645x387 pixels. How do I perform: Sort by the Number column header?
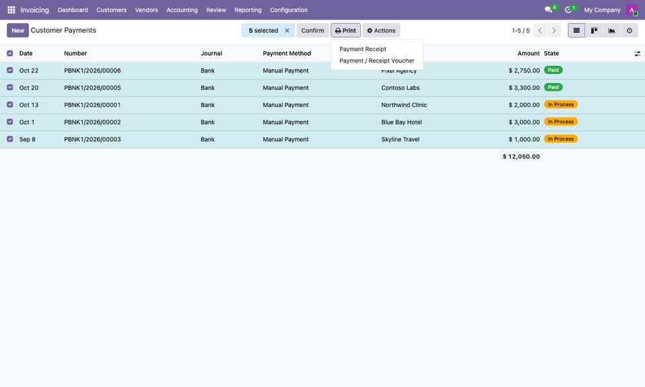coord(76,54)
